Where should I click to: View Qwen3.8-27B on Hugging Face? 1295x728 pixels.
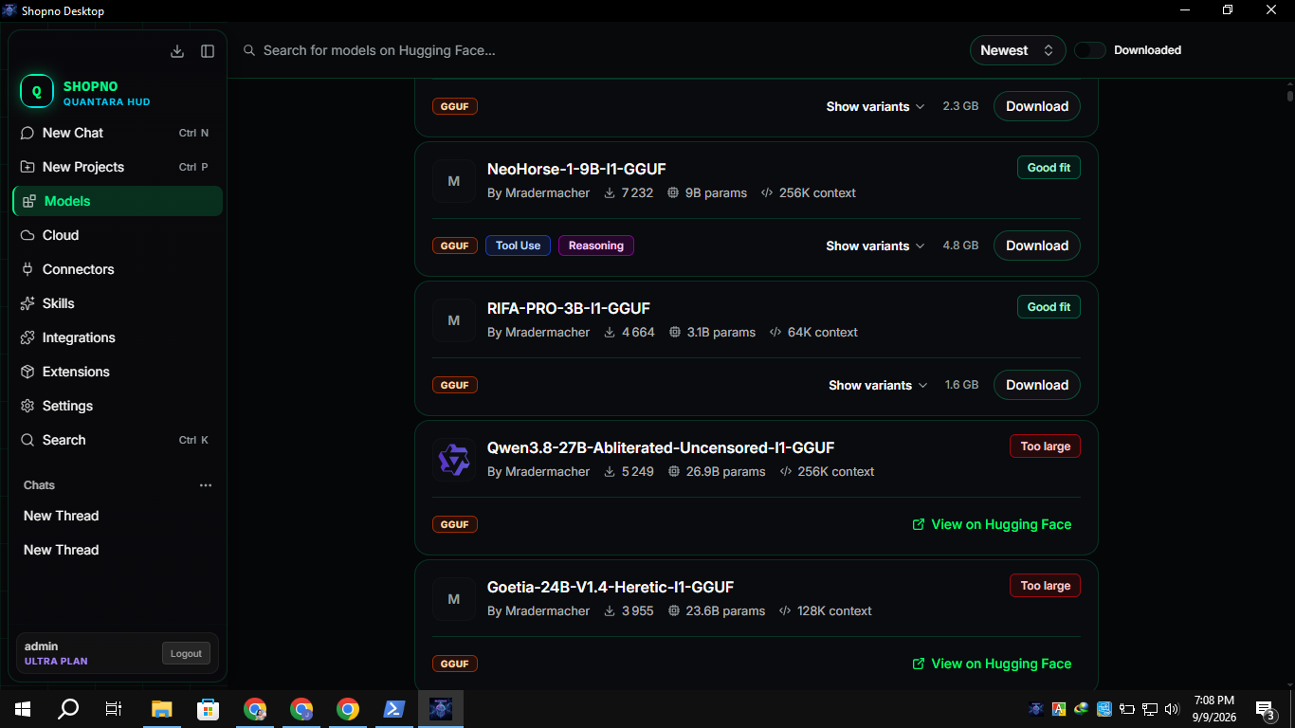pyautogui.click(x=992, y=524)
